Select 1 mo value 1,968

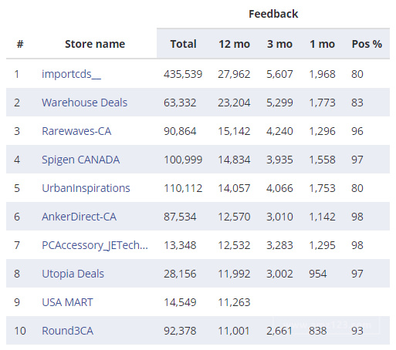(x=322, y=74)
